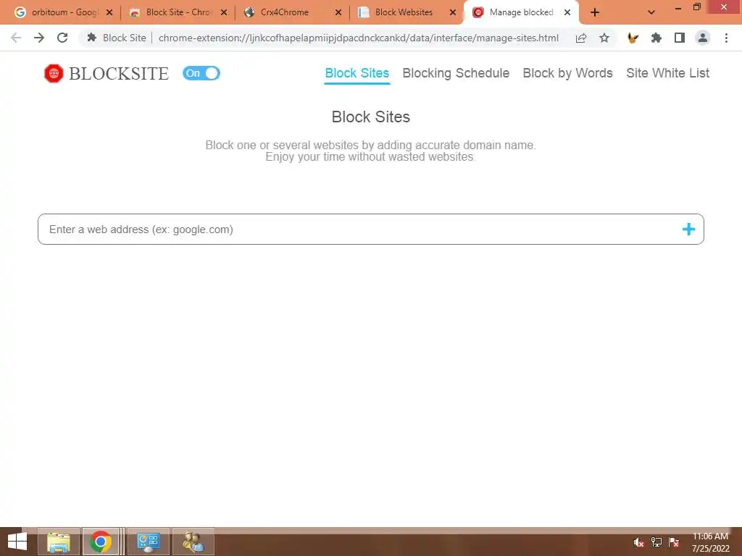Viewport: 742px width, 556px height.
Task: Switch to the Block Websites browser tab
Action: pyautogui.click(x=407, y=12)
